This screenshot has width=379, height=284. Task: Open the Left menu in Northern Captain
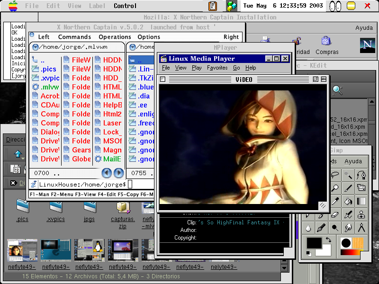pos(44,37)
